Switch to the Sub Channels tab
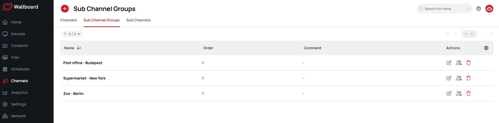 [x=138, y=20]
